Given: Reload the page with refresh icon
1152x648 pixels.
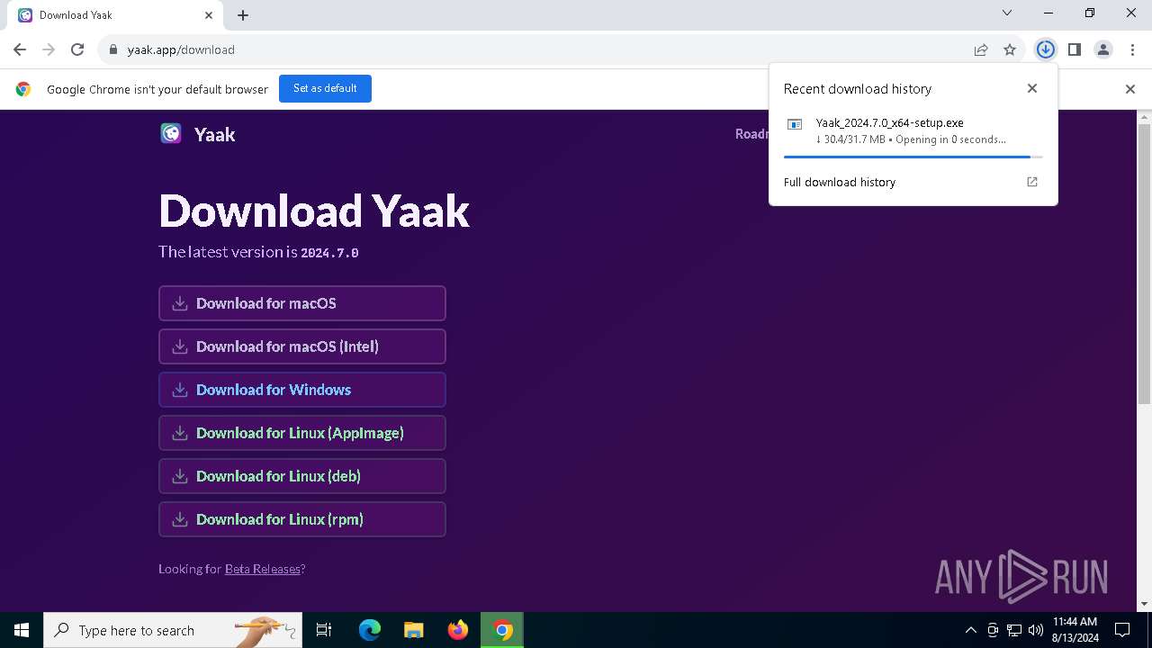Looking at the screenshot, I should (x=77, y=49).
